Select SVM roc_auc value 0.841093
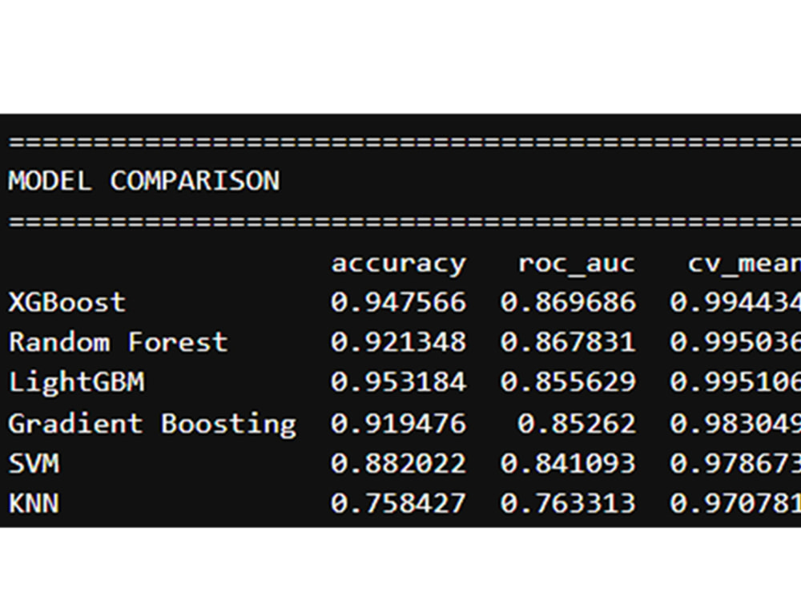The width and height of the screenshot is (801, 601). 568,463
